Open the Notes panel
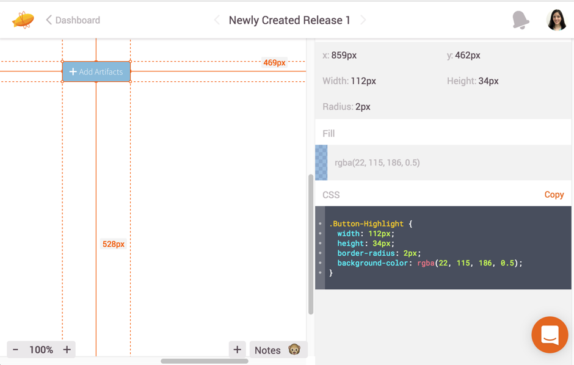 [269, 350]
